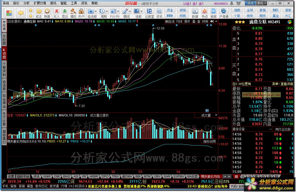The image size is (296, 192).
Task: Open the 开户 account lock icon
Action: pyautogui.click(x=81, y=13)
